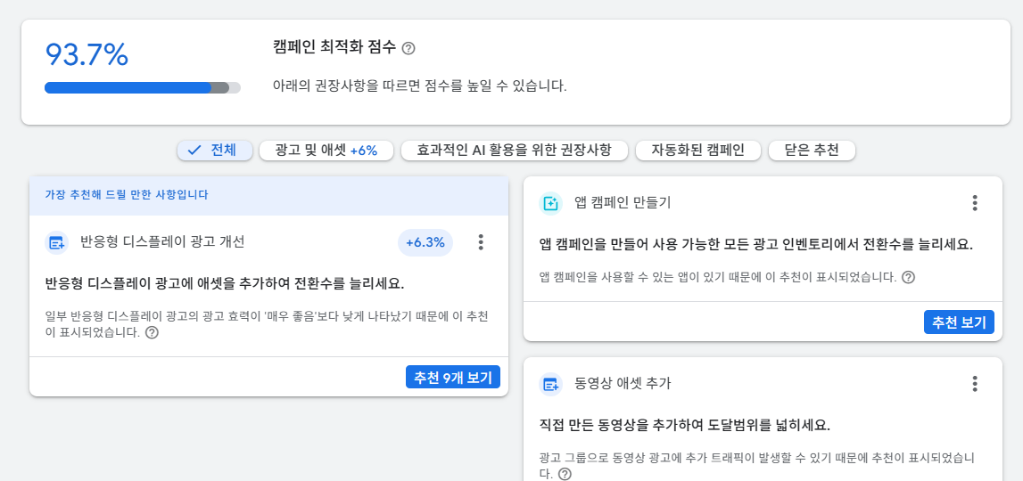Click headline starting 앱 캠페인을 만들어 사용 가능한
The height and width of the screenshot is (481, 1023).
click(756, 245)
